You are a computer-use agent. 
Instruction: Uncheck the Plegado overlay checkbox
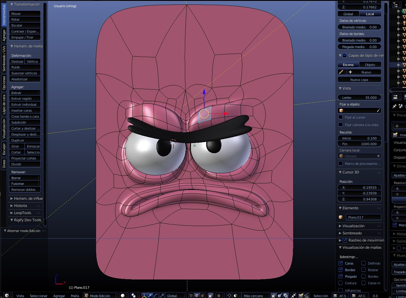coord(340,276)
